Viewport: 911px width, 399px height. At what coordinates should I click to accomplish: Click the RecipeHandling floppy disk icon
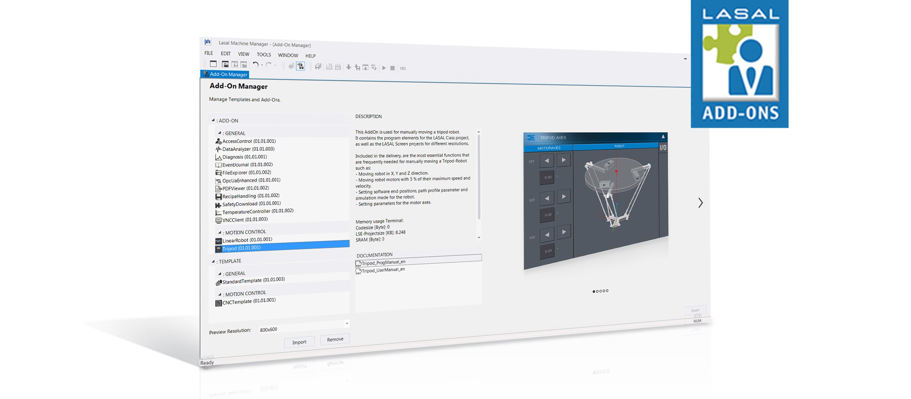tap(218, 197)
